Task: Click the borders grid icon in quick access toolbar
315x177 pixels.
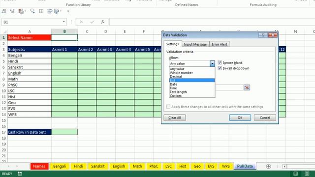Action: coord(41,11)
